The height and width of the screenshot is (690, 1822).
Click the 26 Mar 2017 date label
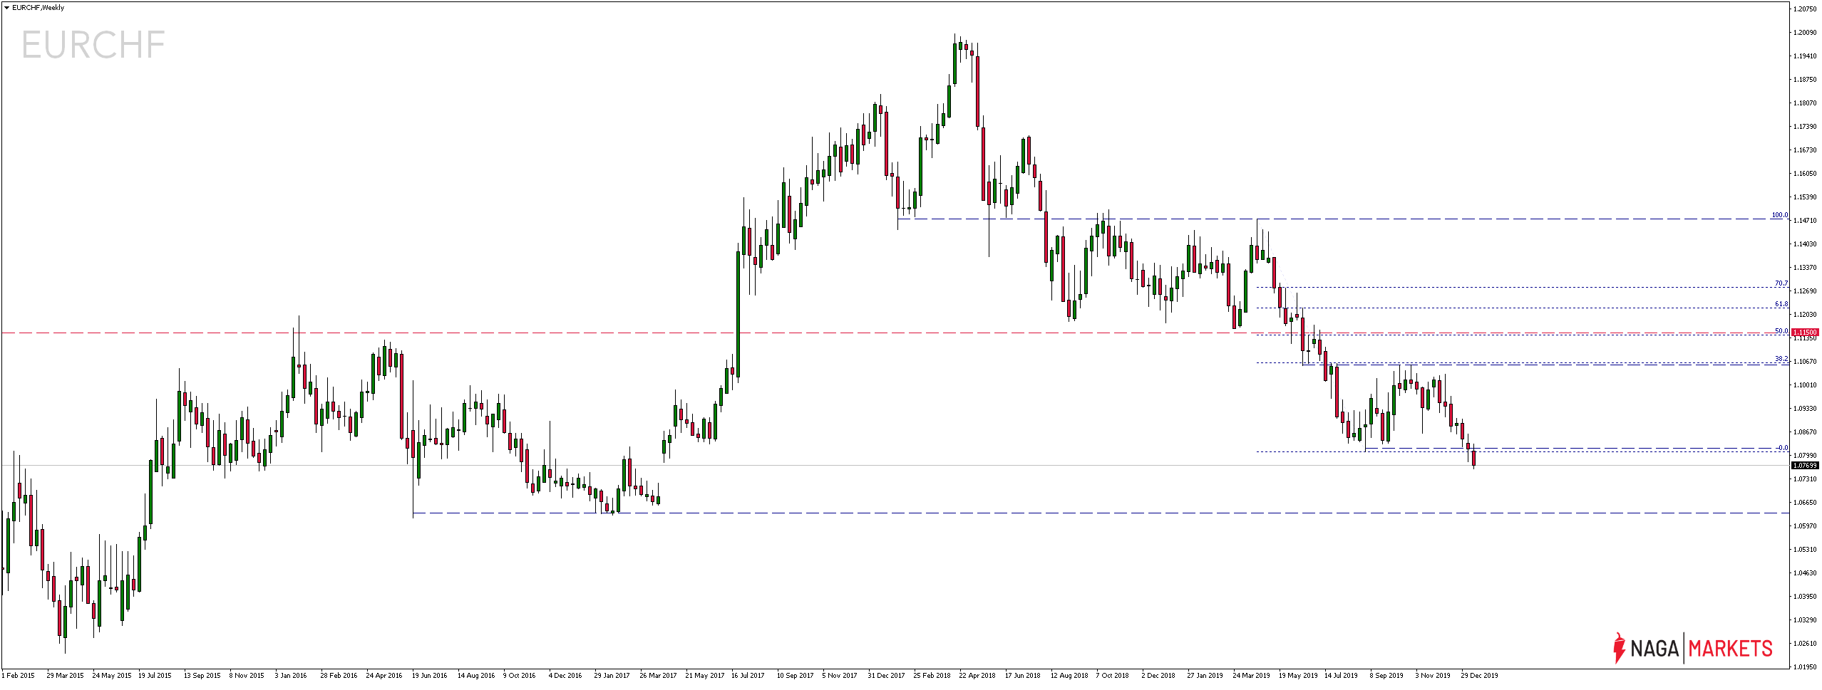[658, 676]
